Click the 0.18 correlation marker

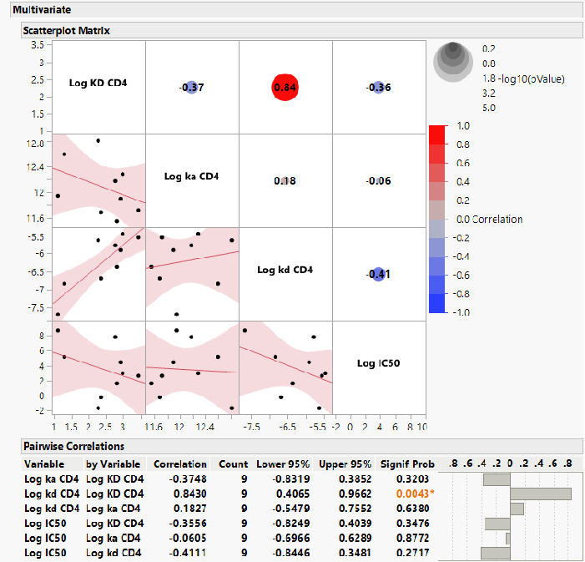pyautogui.click(x=285, y=180)
